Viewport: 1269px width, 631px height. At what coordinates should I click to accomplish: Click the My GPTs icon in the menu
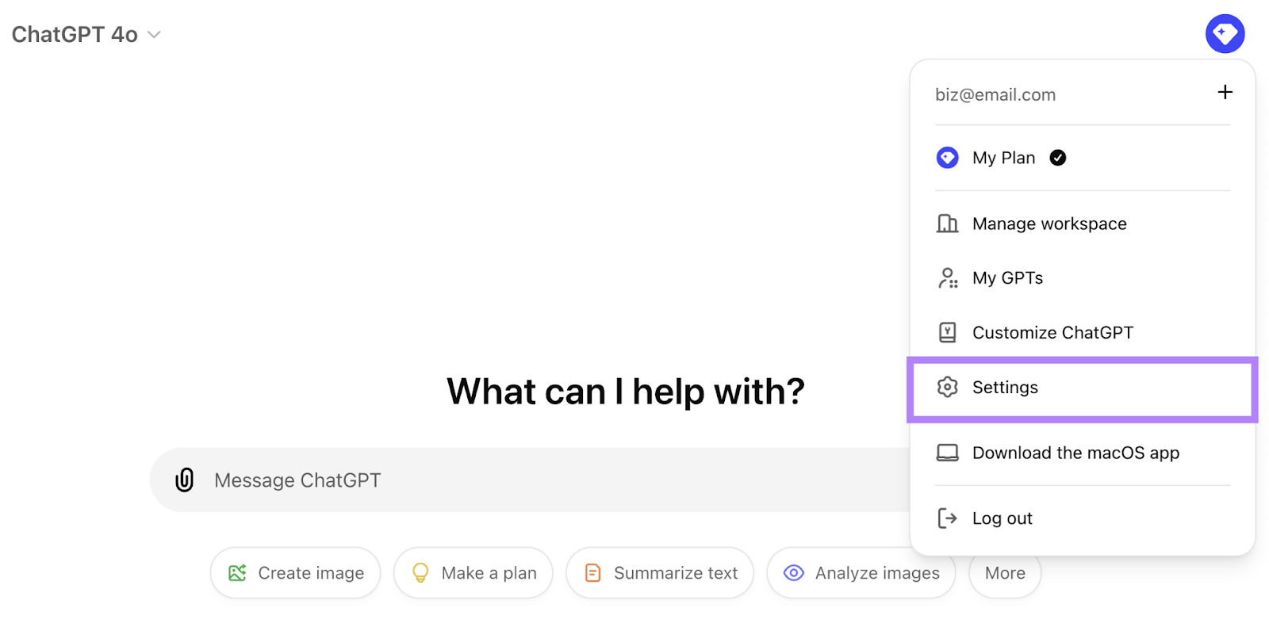pos(947,277)
